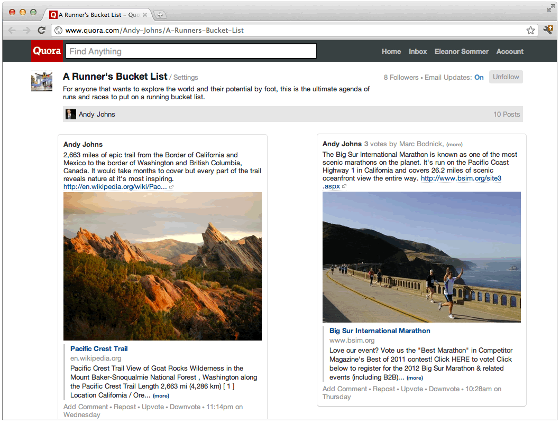Click the Unfollow button
The height and width of the screenshot is (425, 560).
coord(506,77)
